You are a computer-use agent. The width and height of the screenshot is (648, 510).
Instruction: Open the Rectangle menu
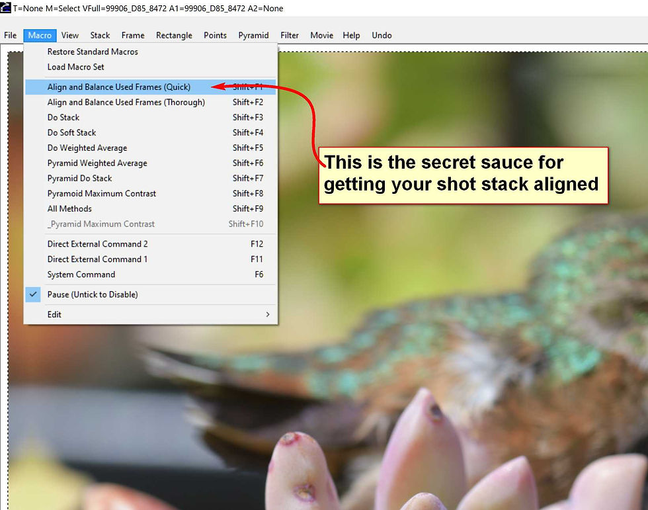tap(174, 36)
